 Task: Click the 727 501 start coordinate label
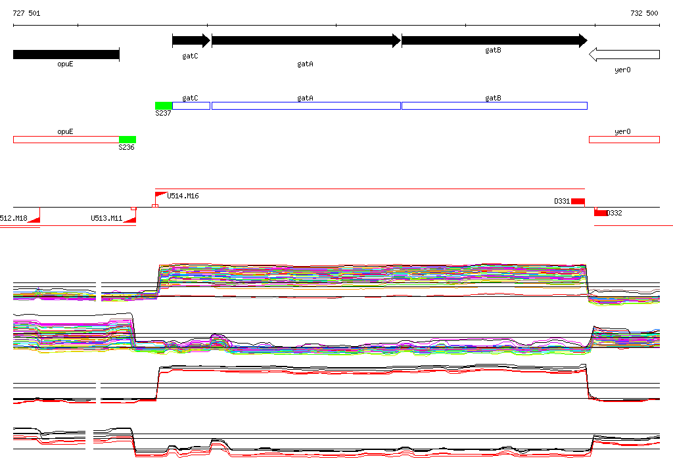click(26, 13)
